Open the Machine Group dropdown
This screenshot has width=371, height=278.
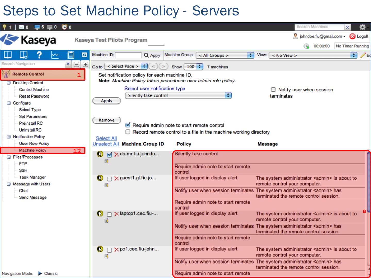pyautogui.click(x=225, y=55)
